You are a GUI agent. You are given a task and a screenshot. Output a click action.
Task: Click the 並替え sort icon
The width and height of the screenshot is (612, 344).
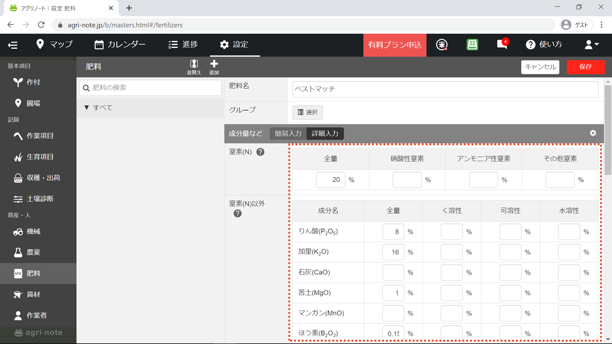click(x=194, y=67)
